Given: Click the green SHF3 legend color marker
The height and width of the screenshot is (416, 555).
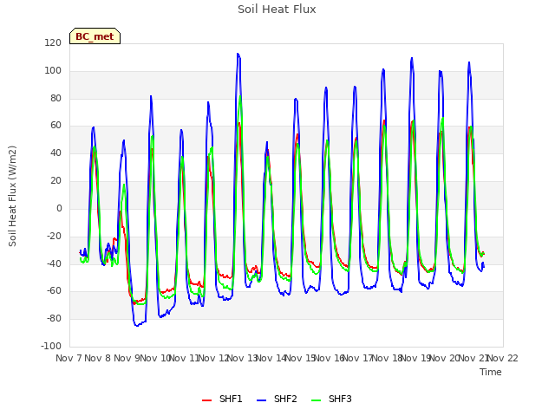Looking at the screenshot, I should pyautogui.click(x=316, y=400).
